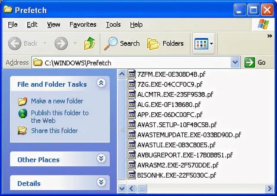Image resolution: width=277 pixels, height=196 pixels.
Task: Click the horizontal scrollbar thumb
Action: (141, 189)
